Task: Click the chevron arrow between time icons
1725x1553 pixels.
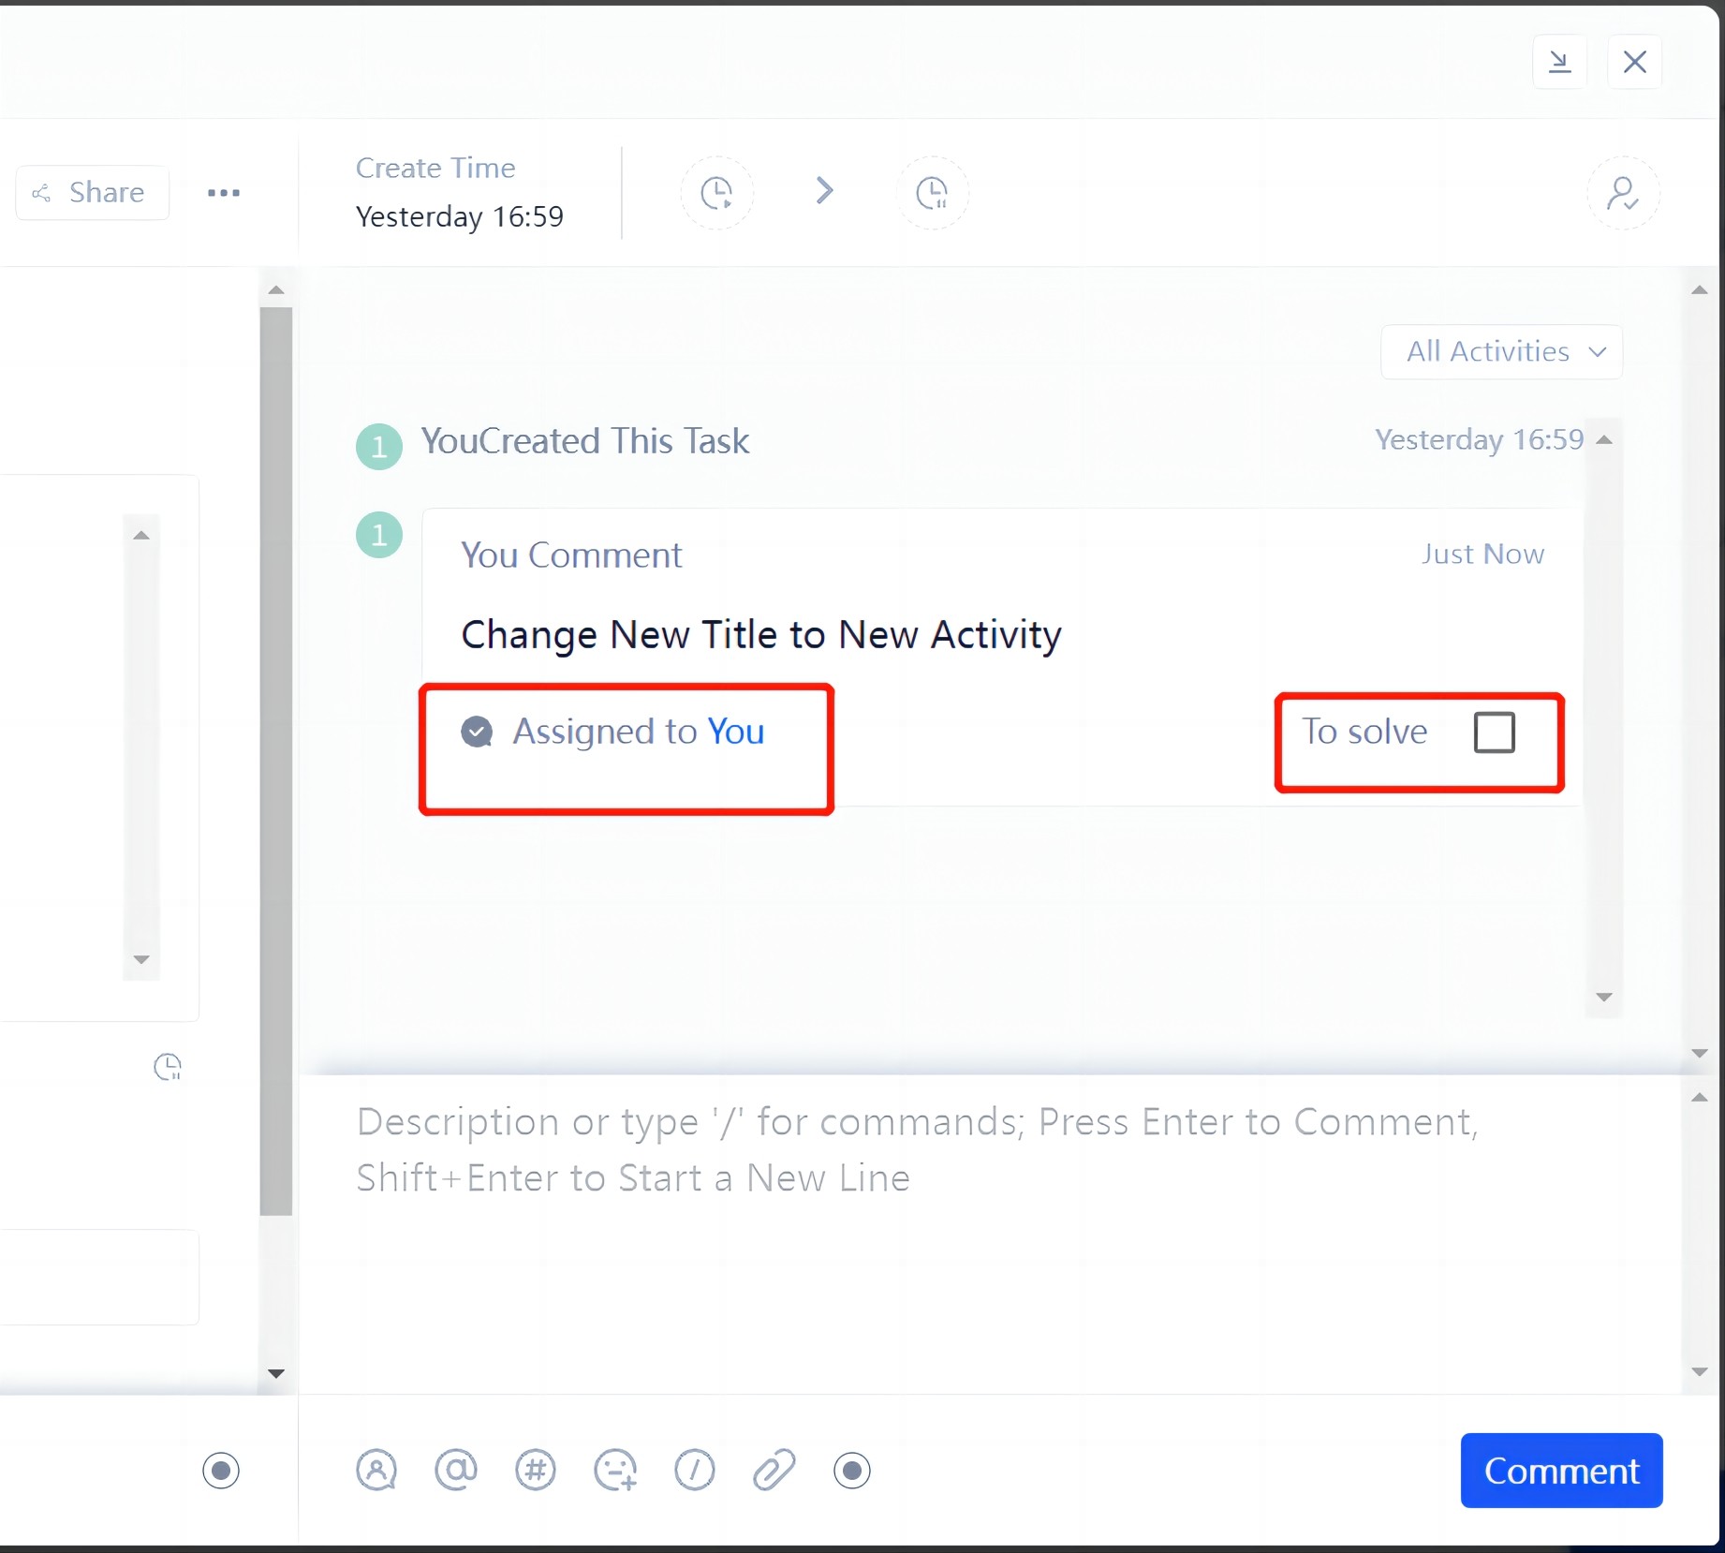Action: pos(824,191)
